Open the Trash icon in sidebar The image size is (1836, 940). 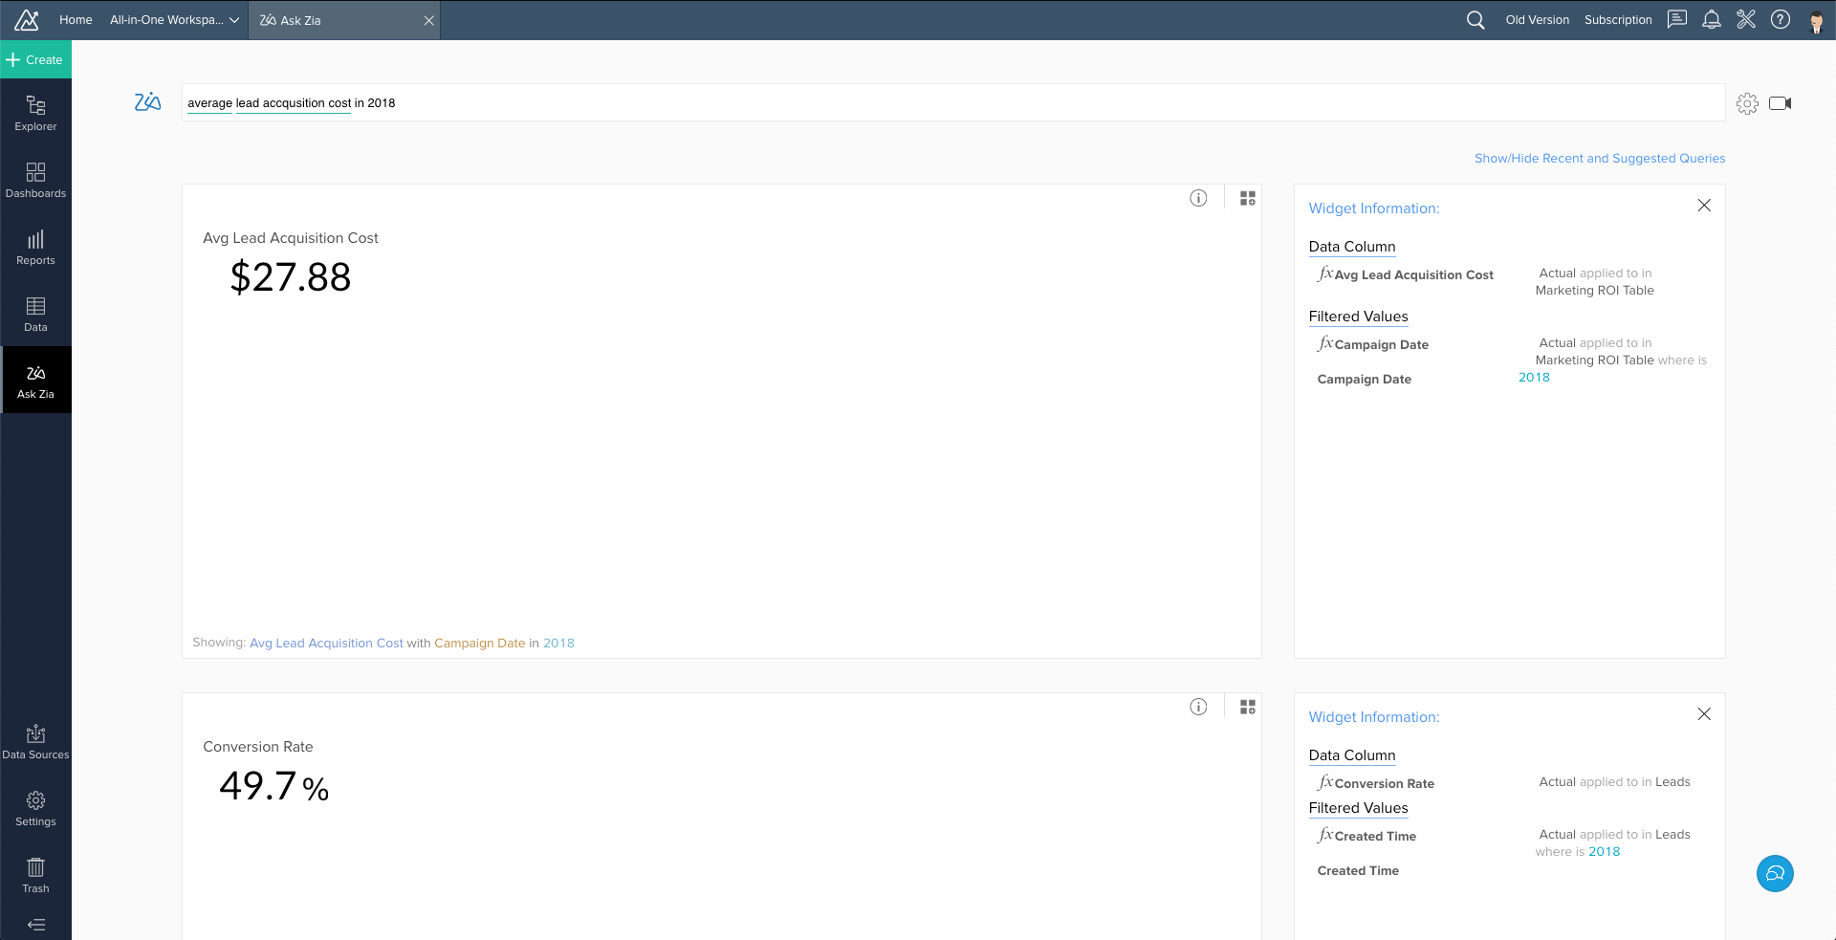(35, 875)
